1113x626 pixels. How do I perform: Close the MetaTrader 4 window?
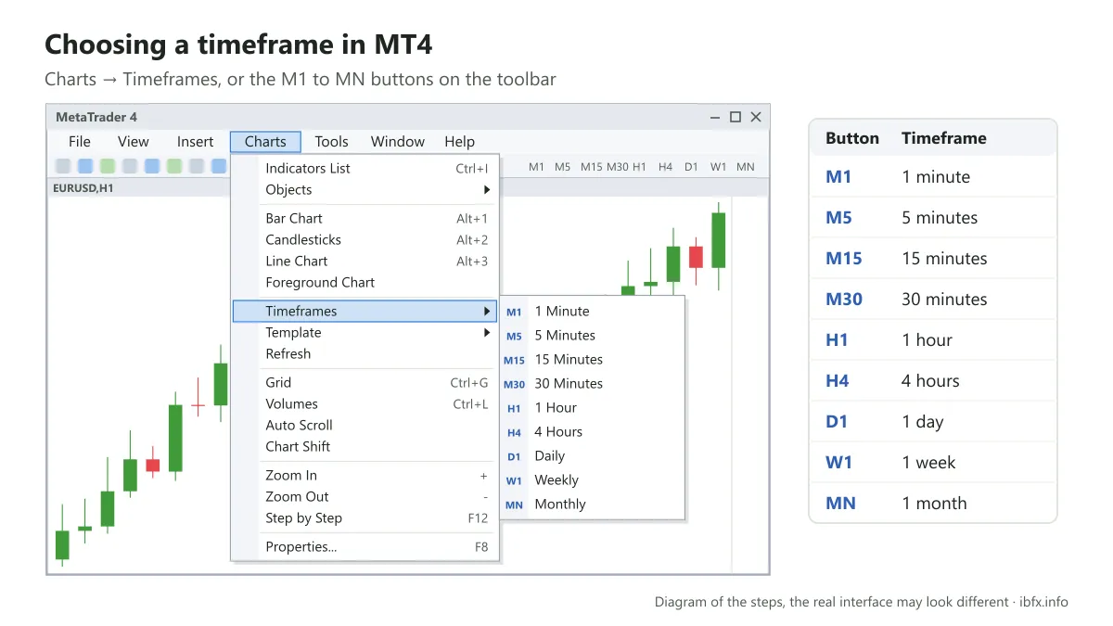pos(756,117)
